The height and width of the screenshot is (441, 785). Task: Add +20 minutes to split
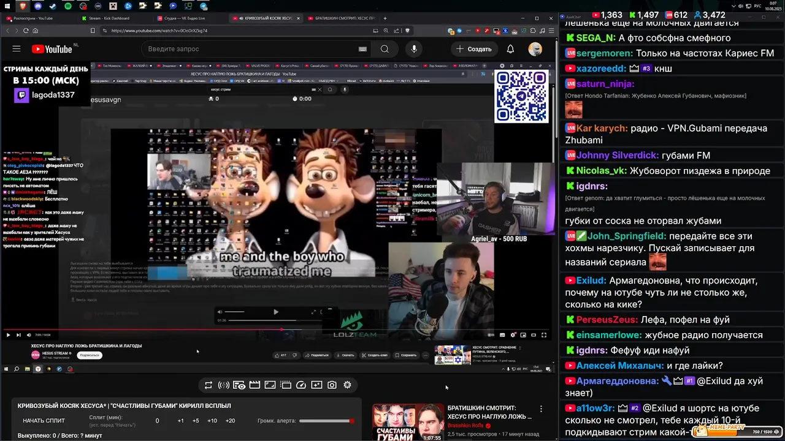coord(230,421)
